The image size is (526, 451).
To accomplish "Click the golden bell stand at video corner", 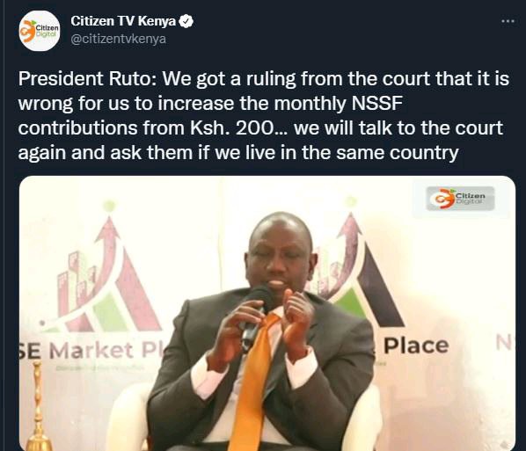I will click(39, 407).
